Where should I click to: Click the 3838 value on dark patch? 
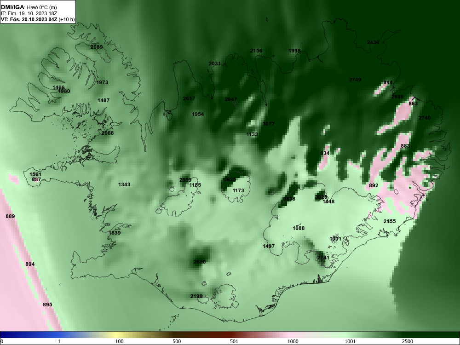[289, 199]
